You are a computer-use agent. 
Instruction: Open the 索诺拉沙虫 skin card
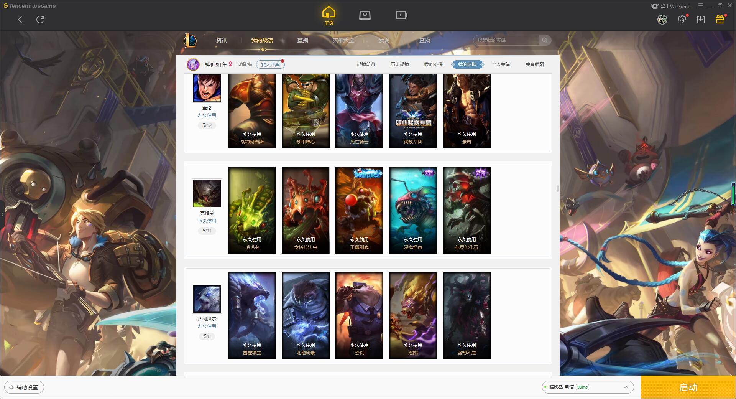306,210
